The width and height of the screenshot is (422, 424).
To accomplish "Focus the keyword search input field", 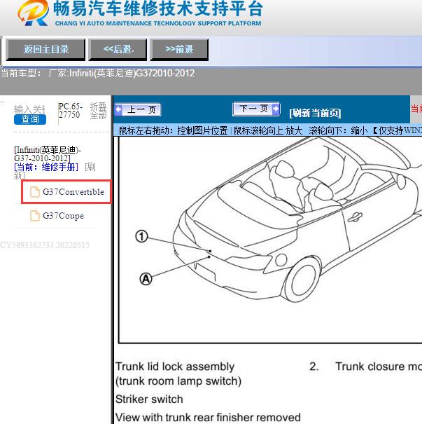I will click(x=29, y=109).
